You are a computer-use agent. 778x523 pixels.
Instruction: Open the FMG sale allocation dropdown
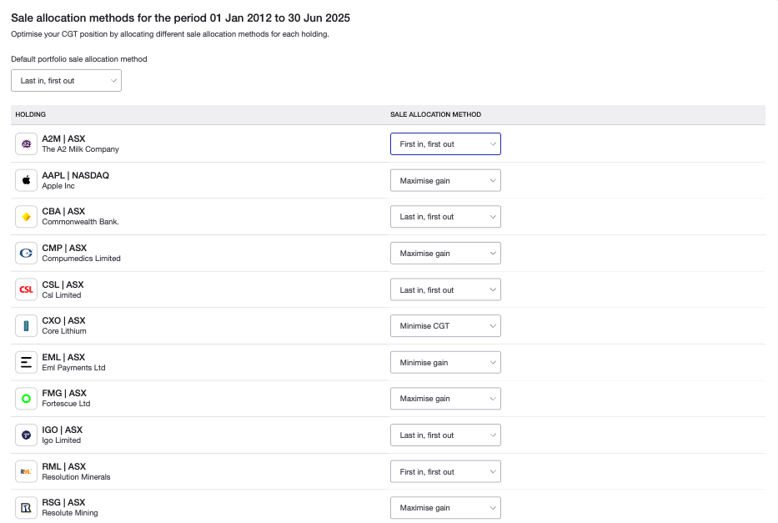(445, 399)
